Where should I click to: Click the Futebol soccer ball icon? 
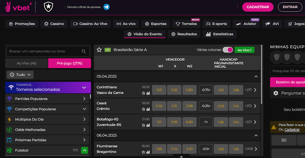(9, 150)
